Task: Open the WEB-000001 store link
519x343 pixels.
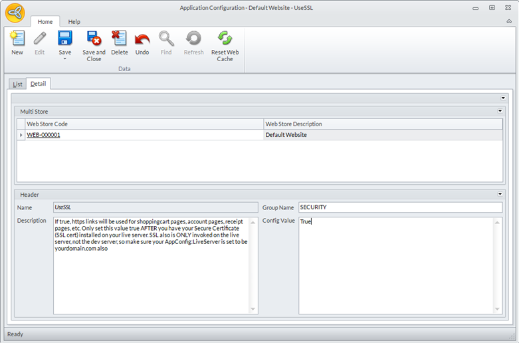Action: point(43,135)
